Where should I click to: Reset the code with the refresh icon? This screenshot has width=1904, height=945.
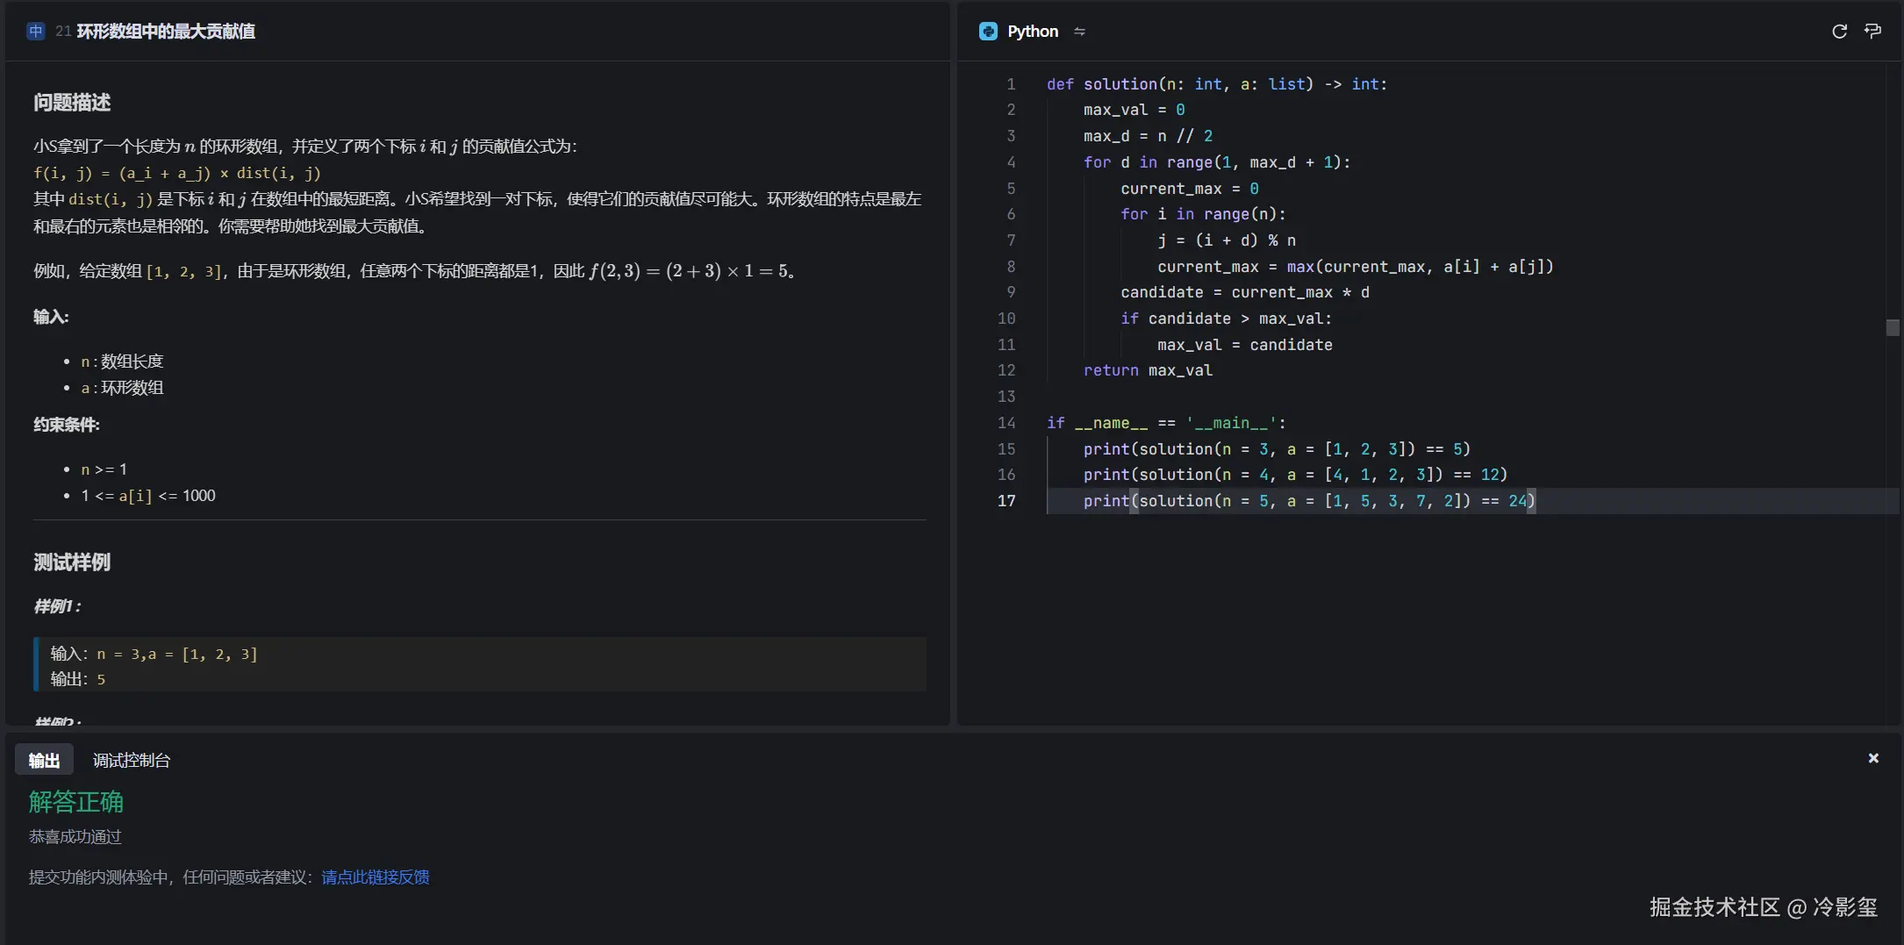1840,32
